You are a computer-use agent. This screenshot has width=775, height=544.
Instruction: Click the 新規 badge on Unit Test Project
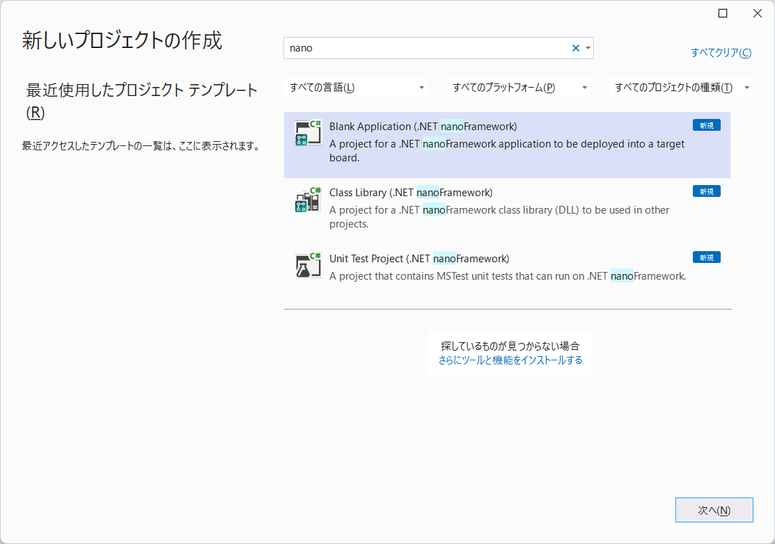pos(706,257)
